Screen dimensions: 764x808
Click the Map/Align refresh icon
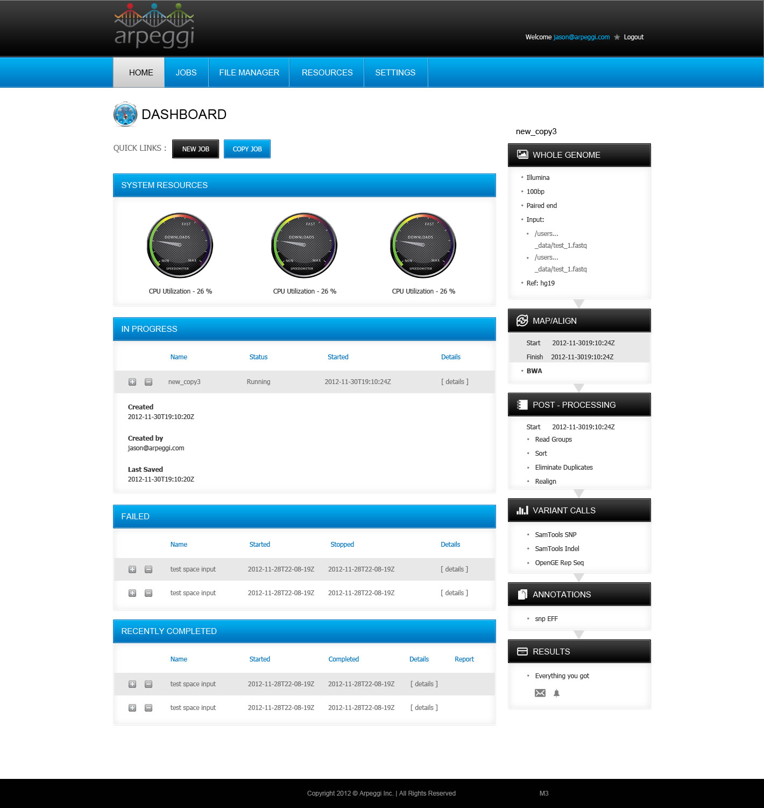[522, 321]
